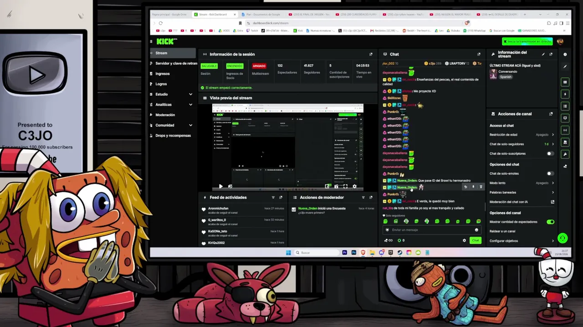Image resolution: width=583 pixels, height=327 pixels.
Task: Expand the Estudio sidebar section
Action: coord(190,94)
